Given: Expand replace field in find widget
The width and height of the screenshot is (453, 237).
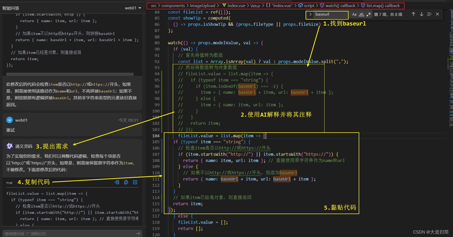Looking at the screenshot, I should (310, 15).
